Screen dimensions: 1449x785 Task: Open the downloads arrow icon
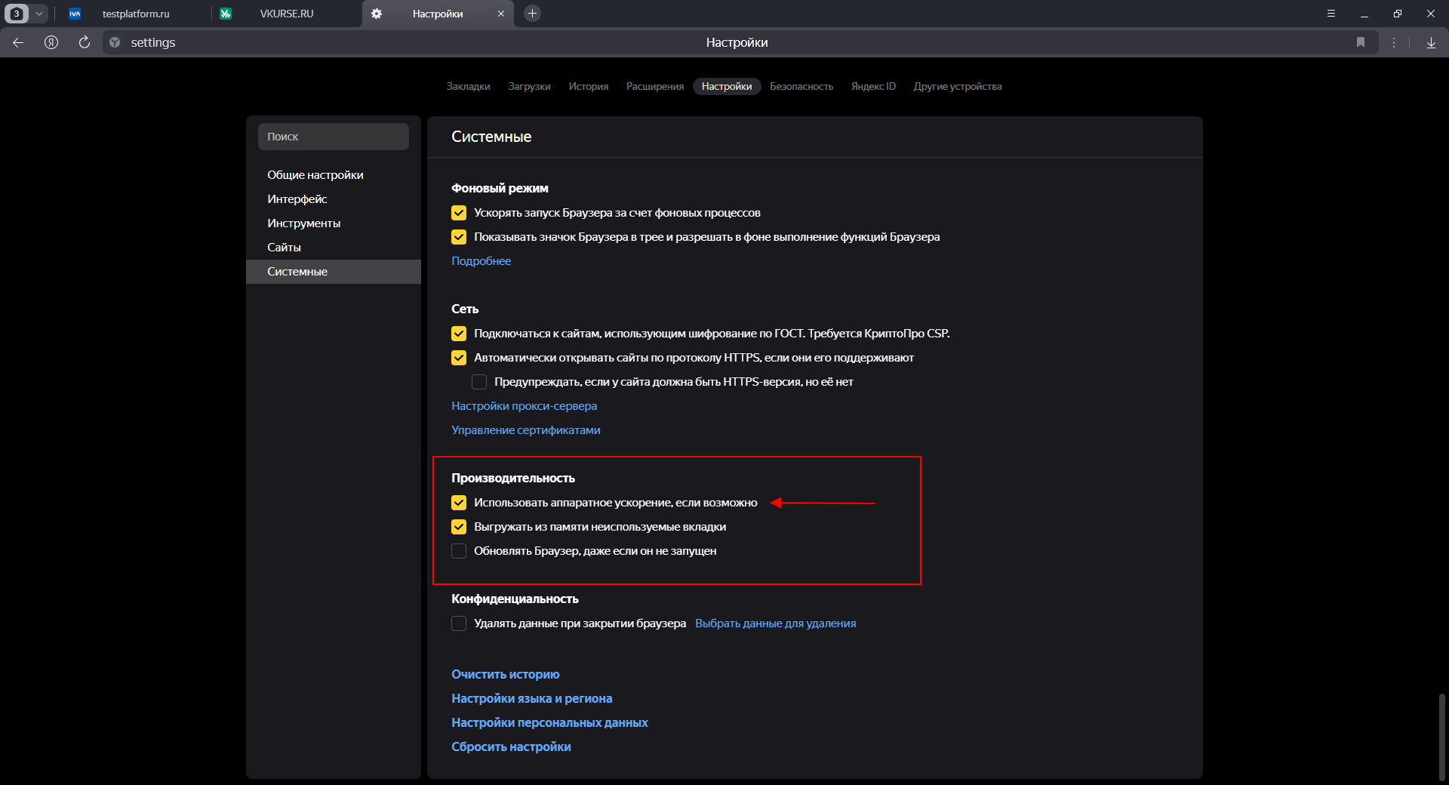pos(1431,42)
